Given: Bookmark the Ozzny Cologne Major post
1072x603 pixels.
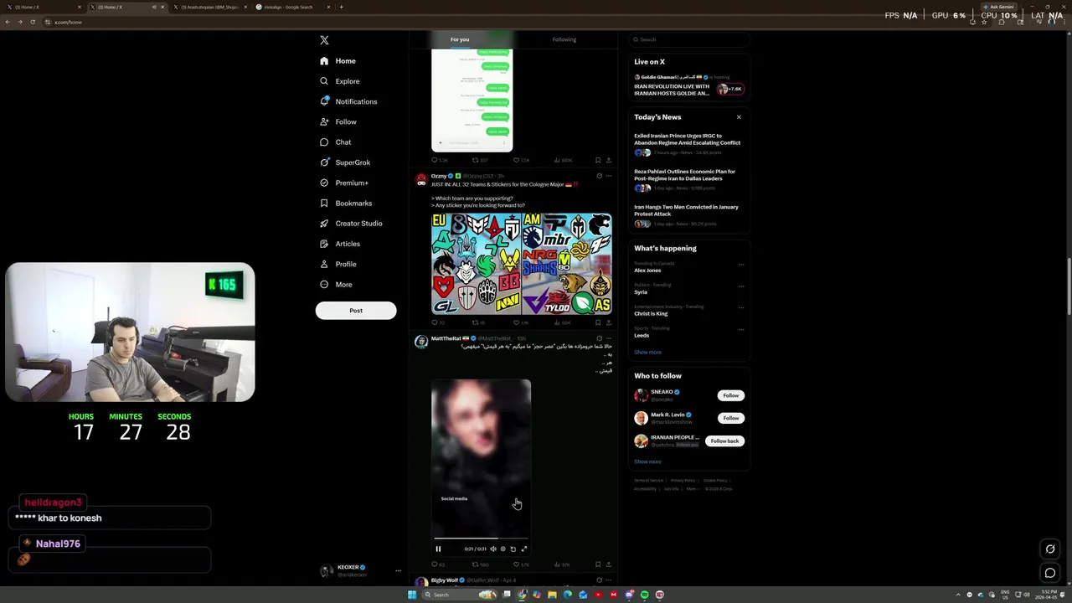Looking at the screenshot, I should point(598,322).
